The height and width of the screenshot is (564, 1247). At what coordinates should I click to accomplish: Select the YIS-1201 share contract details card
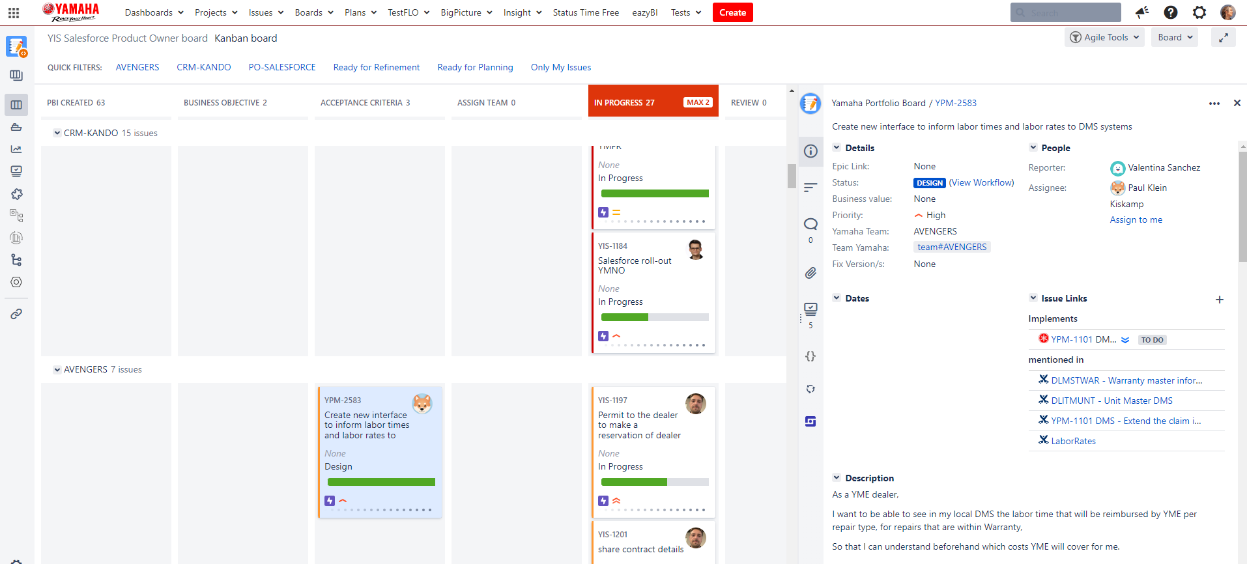pos(653,543)
